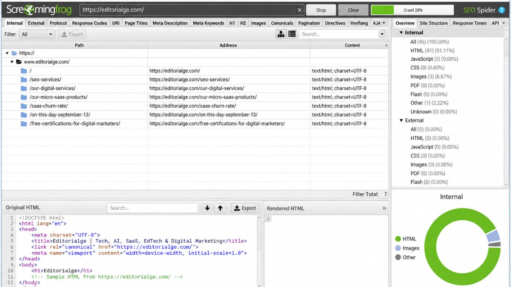The width and height of the screenshot is (511, 287).
Task: Export the Original HTML source
Action: tap(245, 208)
